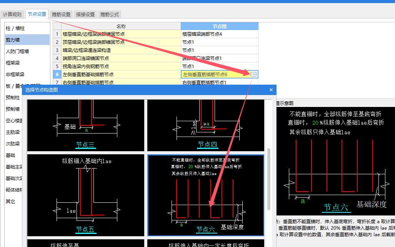Click the 节点五 link label

pos(85,229)
